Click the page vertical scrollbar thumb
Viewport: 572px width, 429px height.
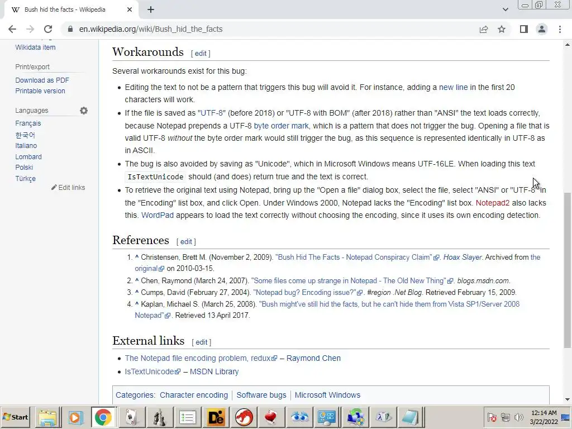tap(568, 270)
